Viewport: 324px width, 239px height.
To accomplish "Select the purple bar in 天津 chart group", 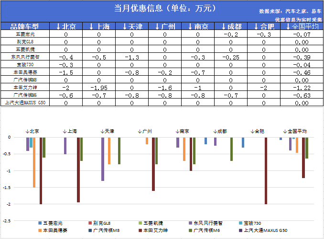I will [x=103, y=159].
